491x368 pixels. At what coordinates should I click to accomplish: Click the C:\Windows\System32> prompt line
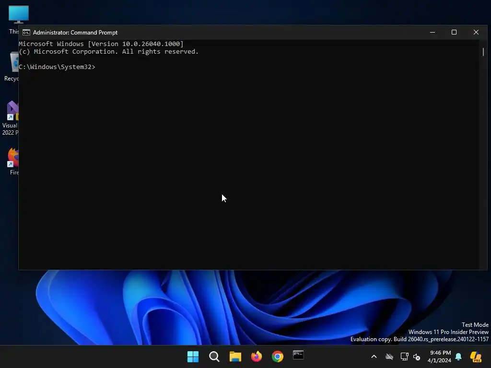57,67
